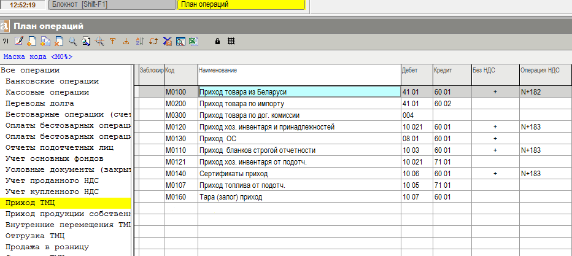Click code cell 'М0160'
The height and width of the screenshot is (256, 572).
coord(180,197)
